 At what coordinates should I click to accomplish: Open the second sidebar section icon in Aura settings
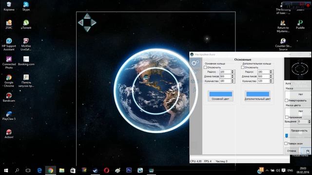tap(195, 71)
